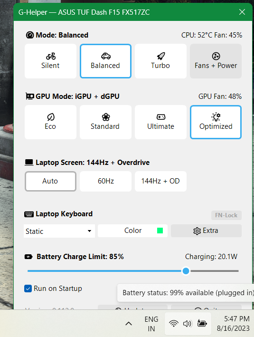Click the Battery Charge Limit battery icon
Screen dimensions: 254x337
click(28, 257)
